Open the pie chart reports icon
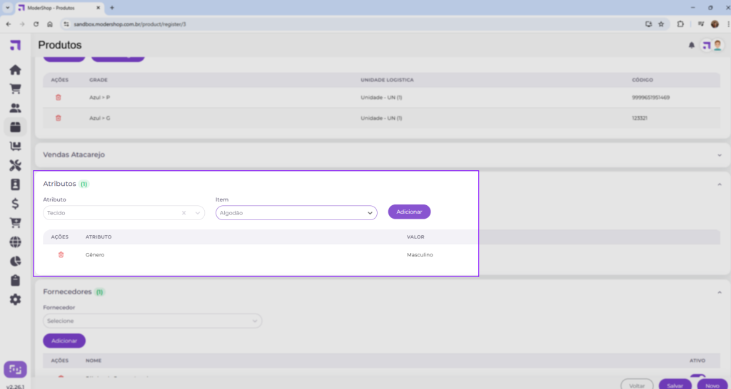The width and height of the screenshot is (731, 389). [15, 261]
